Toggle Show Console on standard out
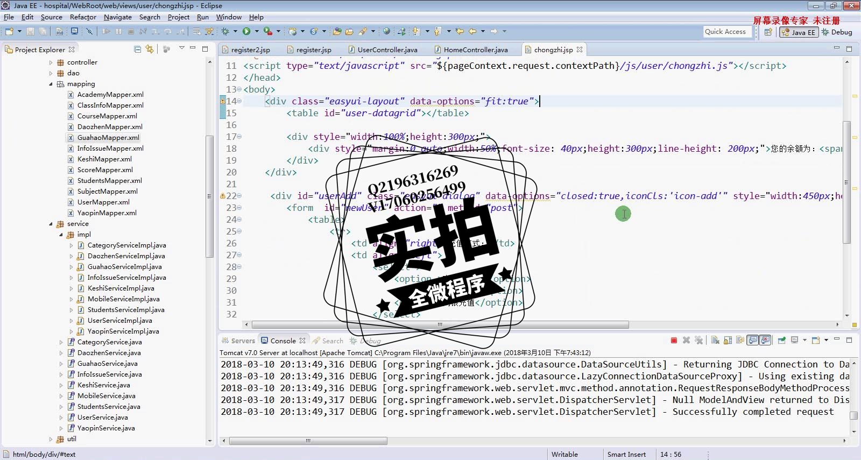 point(753,341)
